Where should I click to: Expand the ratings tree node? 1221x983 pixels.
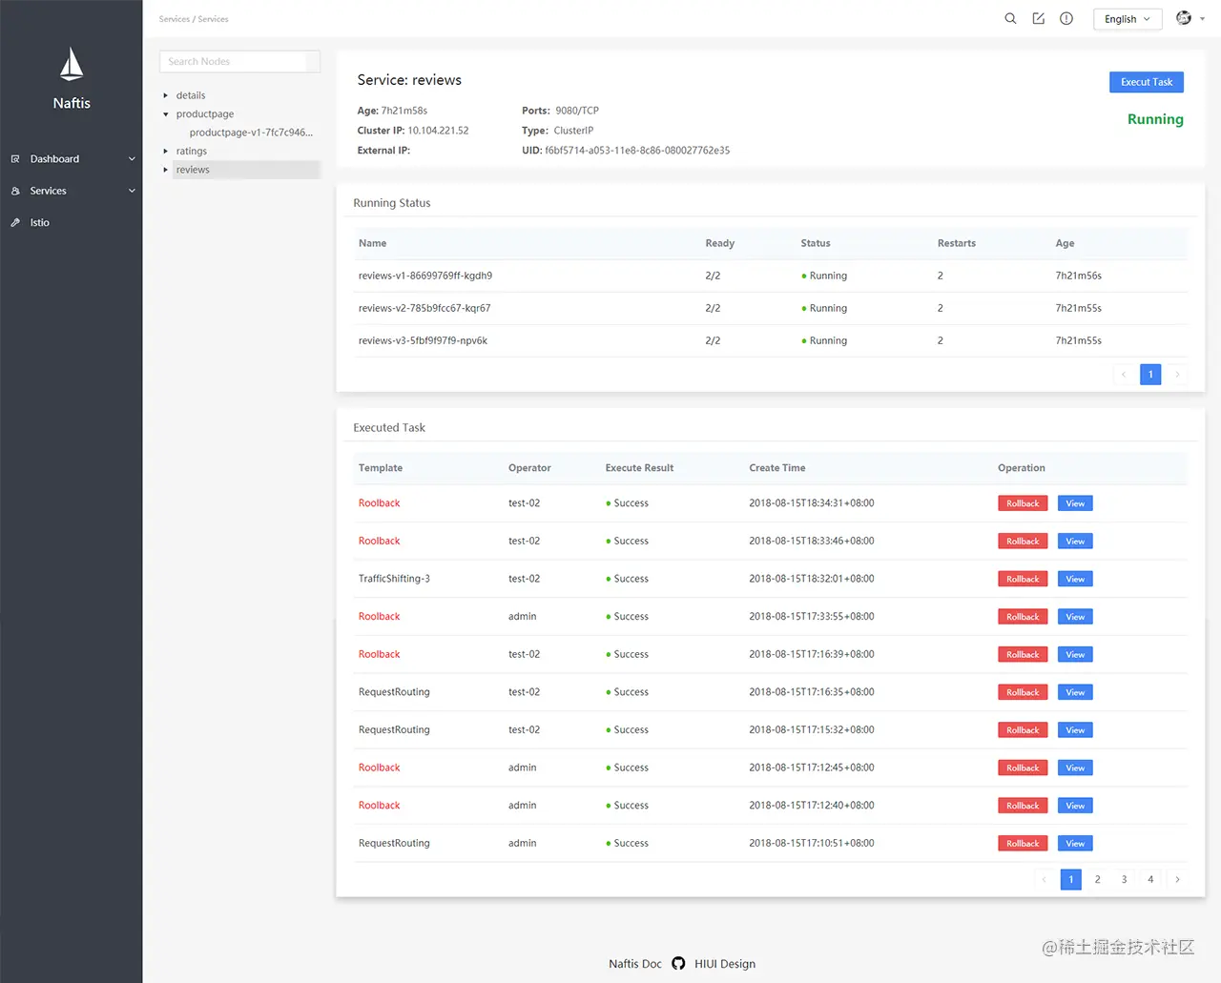pos(166,152)
